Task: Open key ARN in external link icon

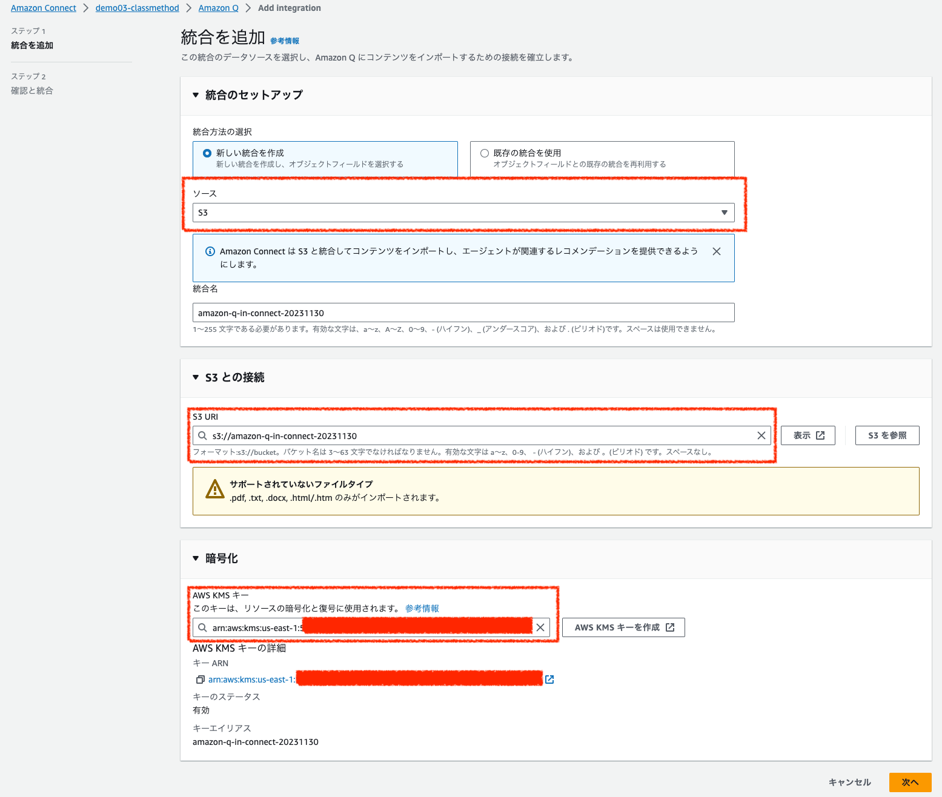Action: pos(549,679)
